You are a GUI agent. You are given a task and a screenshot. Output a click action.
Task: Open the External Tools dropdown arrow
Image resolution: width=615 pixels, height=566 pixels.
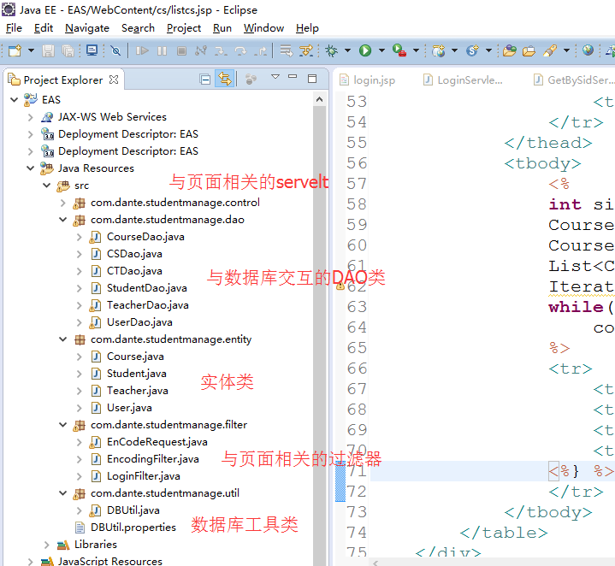click(417, 50)
